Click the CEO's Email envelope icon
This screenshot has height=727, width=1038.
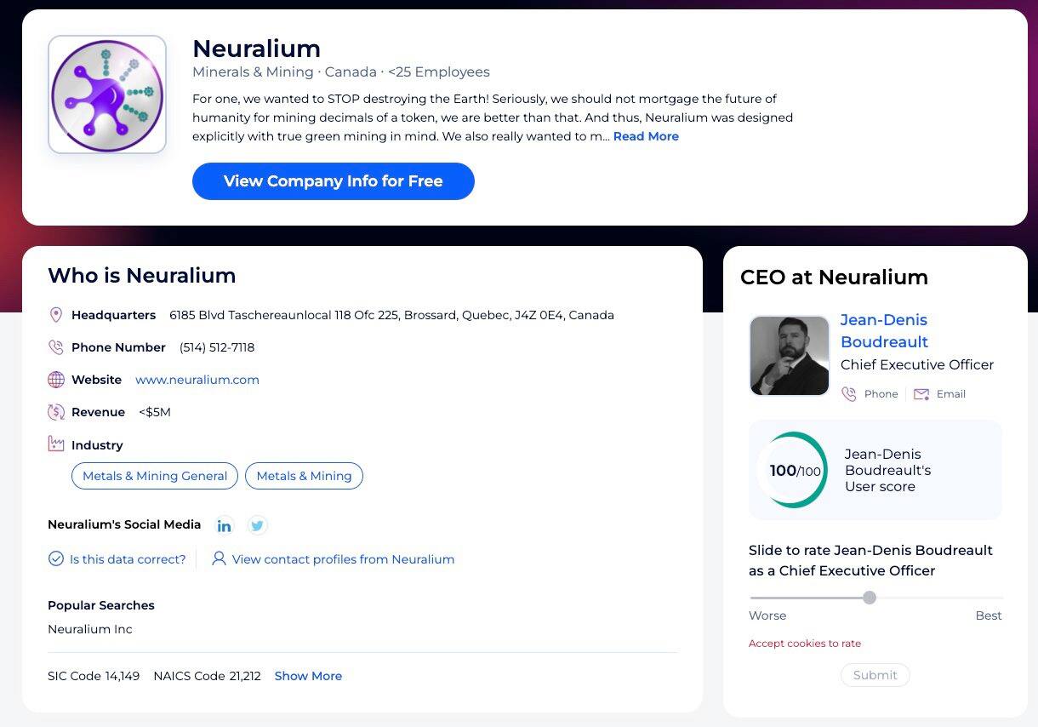(921, 394)
